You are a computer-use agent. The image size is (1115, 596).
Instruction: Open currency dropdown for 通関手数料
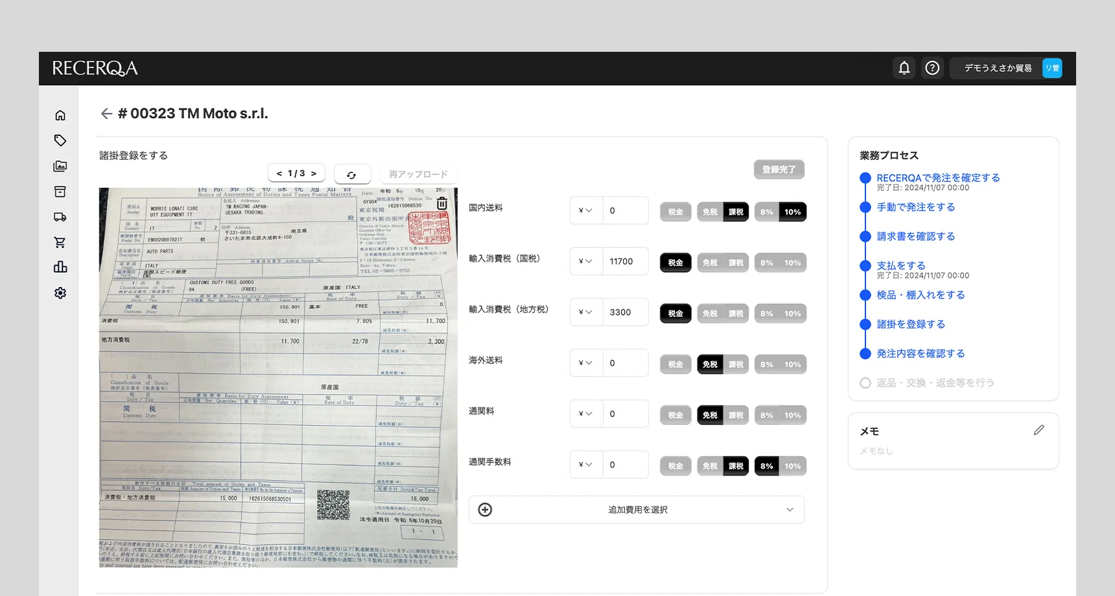pyautogui.click(x=585, y=464)
